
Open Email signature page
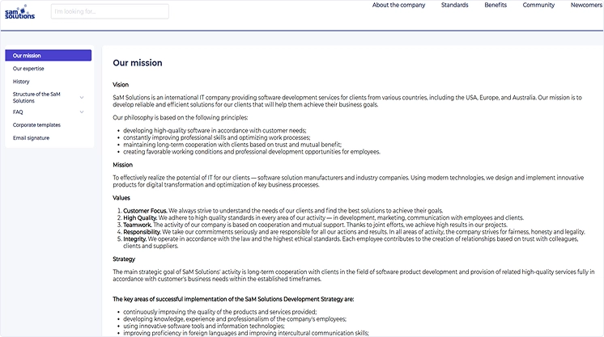31,137
